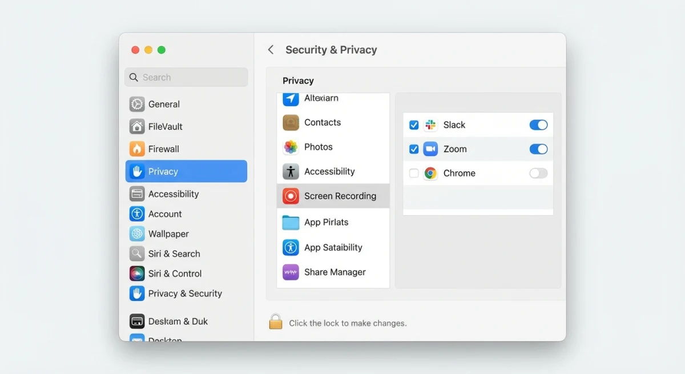
Task: Open Firewall settings
Action: [x=186, y=149]
